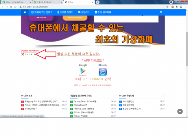Viewport: 188px width, 137px height.
Task: Open the 후발 암호화폐 menu
Action: (103, 12)
